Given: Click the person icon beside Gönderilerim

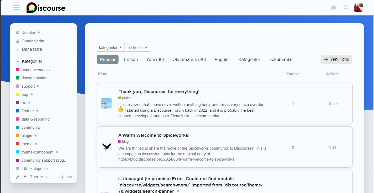Looking at the screenshot, I should point(18,41).
